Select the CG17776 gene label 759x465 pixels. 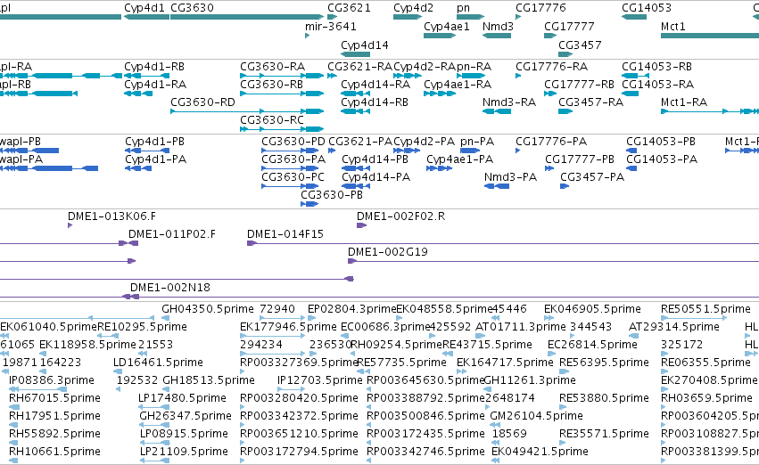(x=540, y=8)
